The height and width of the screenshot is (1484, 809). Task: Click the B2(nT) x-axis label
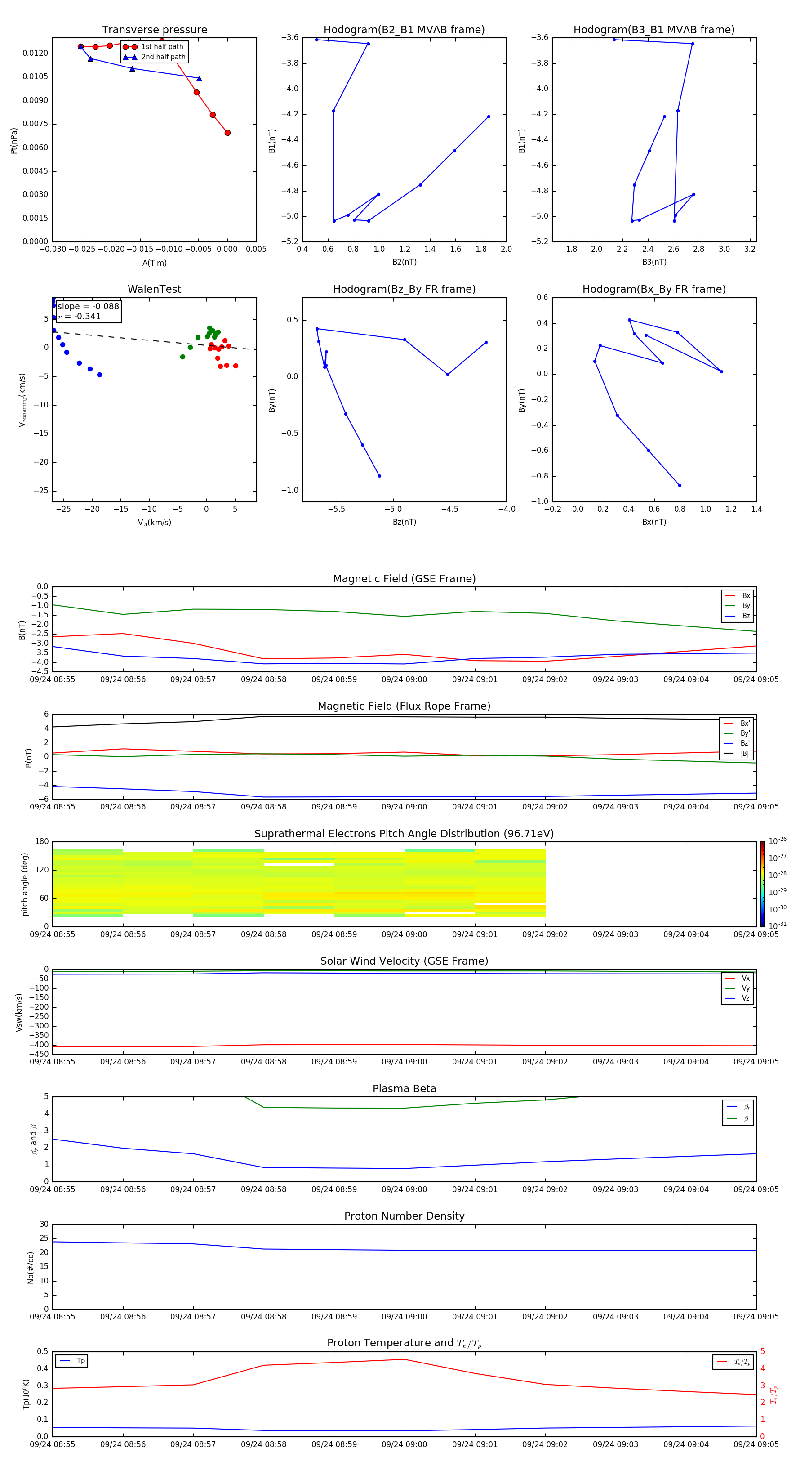pyautogui.click(x=404, y=262)
